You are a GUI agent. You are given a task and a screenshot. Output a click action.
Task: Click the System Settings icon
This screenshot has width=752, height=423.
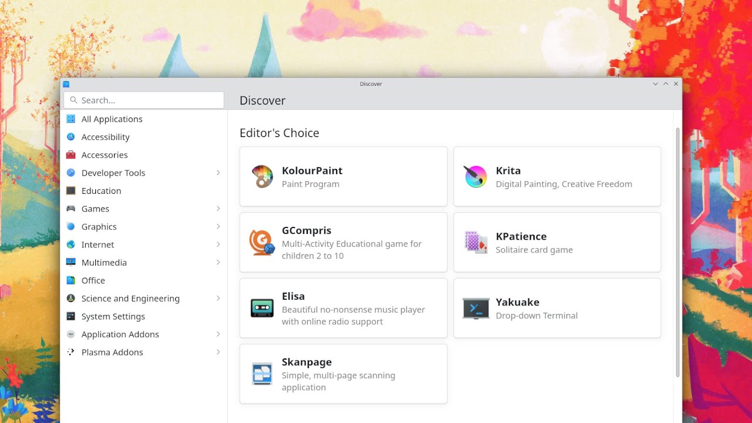pyautogui.click(x=71, y=316)
